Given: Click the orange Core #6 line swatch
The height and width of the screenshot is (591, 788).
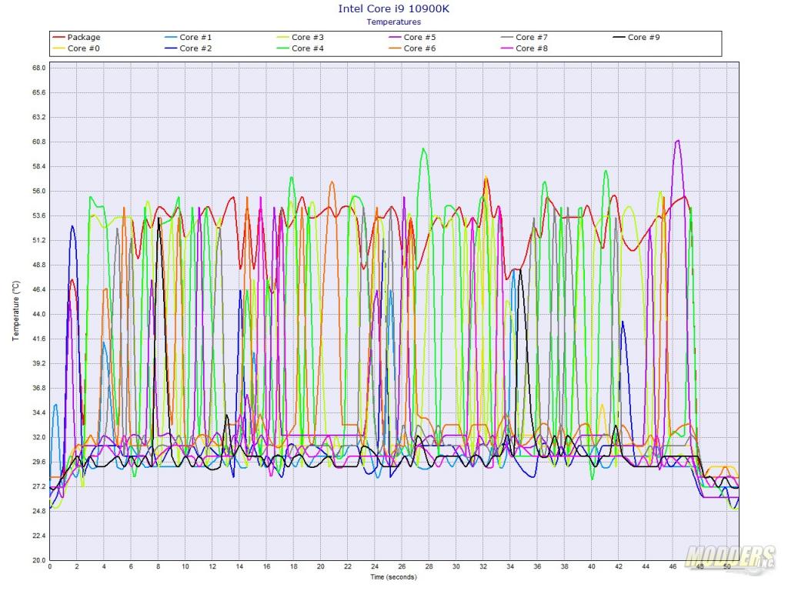Looking at the screenshot, I should [x=395, y=48].
